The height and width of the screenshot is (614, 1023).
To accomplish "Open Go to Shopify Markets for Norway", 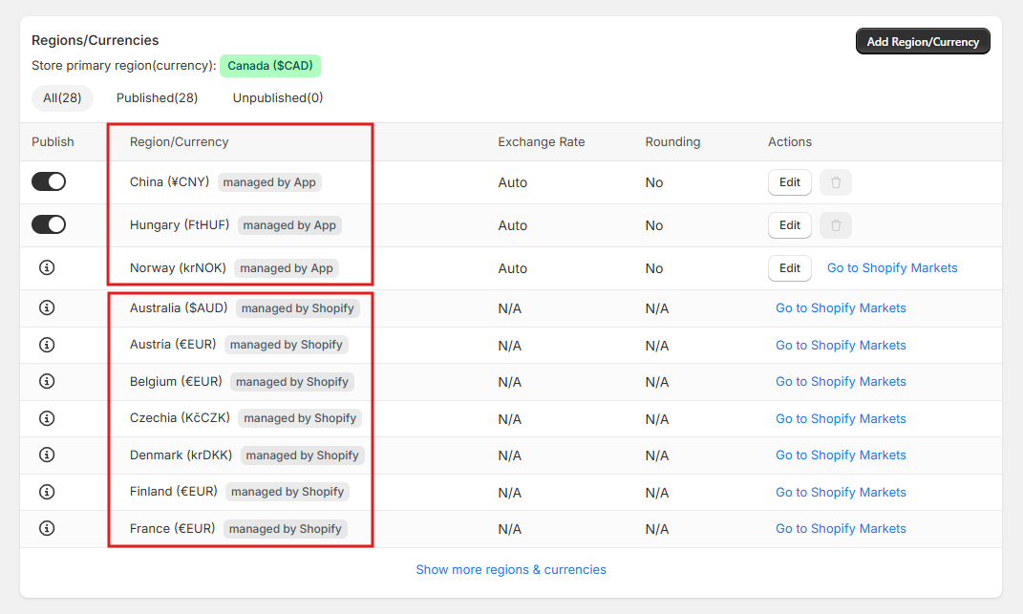I will point(892,268).
